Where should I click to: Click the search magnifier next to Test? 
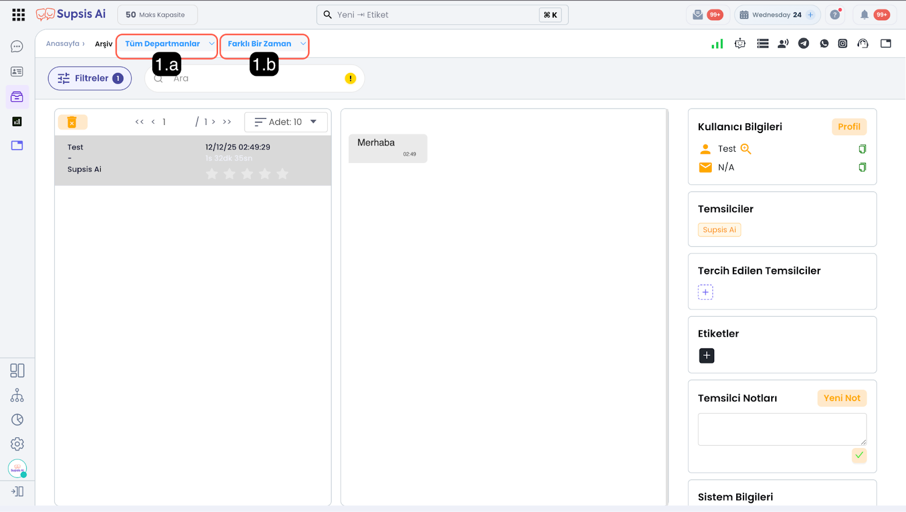(746, 149)
